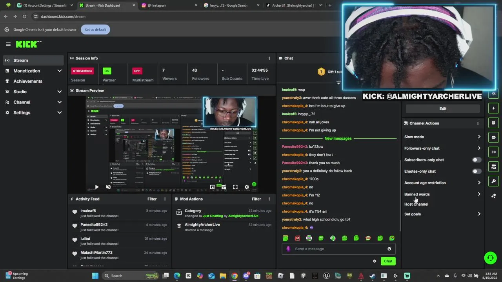Open Followers-only chat options
502x282 pixels.
pyautogui.click(x=442, y=148)
